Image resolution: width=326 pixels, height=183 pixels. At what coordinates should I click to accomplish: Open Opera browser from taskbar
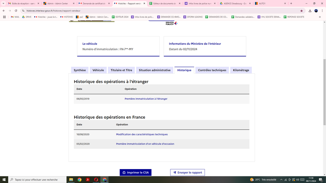(x=96, y=180)
